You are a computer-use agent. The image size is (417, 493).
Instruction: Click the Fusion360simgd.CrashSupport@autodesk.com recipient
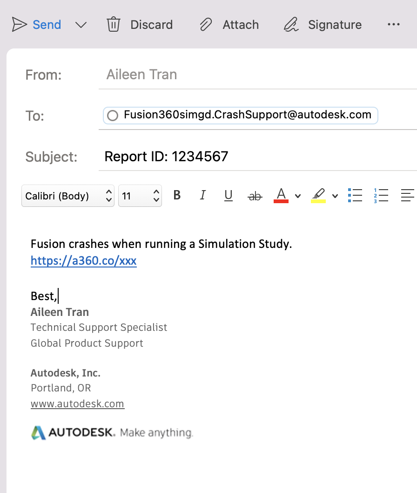pos(241,116)
